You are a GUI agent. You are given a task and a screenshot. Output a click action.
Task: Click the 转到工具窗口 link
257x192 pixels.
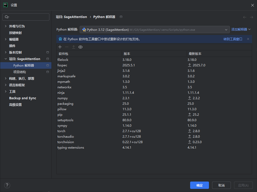[x=233, y=39]
